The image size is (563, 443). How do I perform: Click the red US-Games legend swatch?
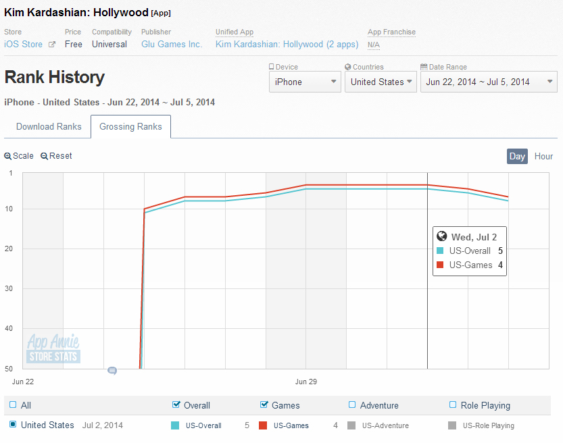coord(263,425)
